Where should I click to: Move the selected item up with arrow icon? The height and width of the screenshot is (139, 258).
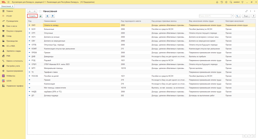click(48, 16)
